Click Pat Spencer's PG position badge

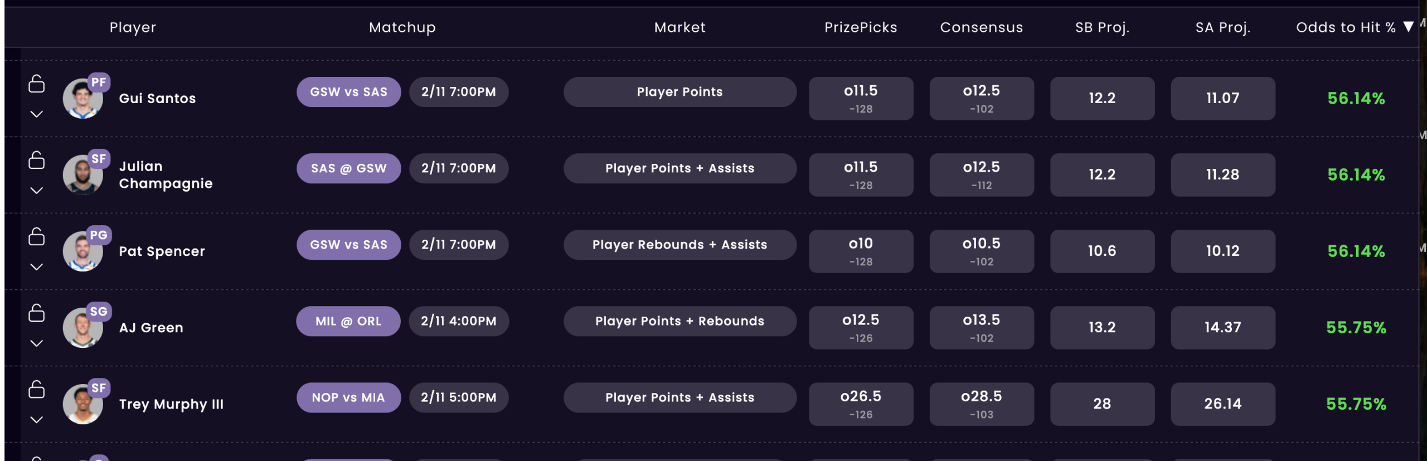click(x=99, y=235)
